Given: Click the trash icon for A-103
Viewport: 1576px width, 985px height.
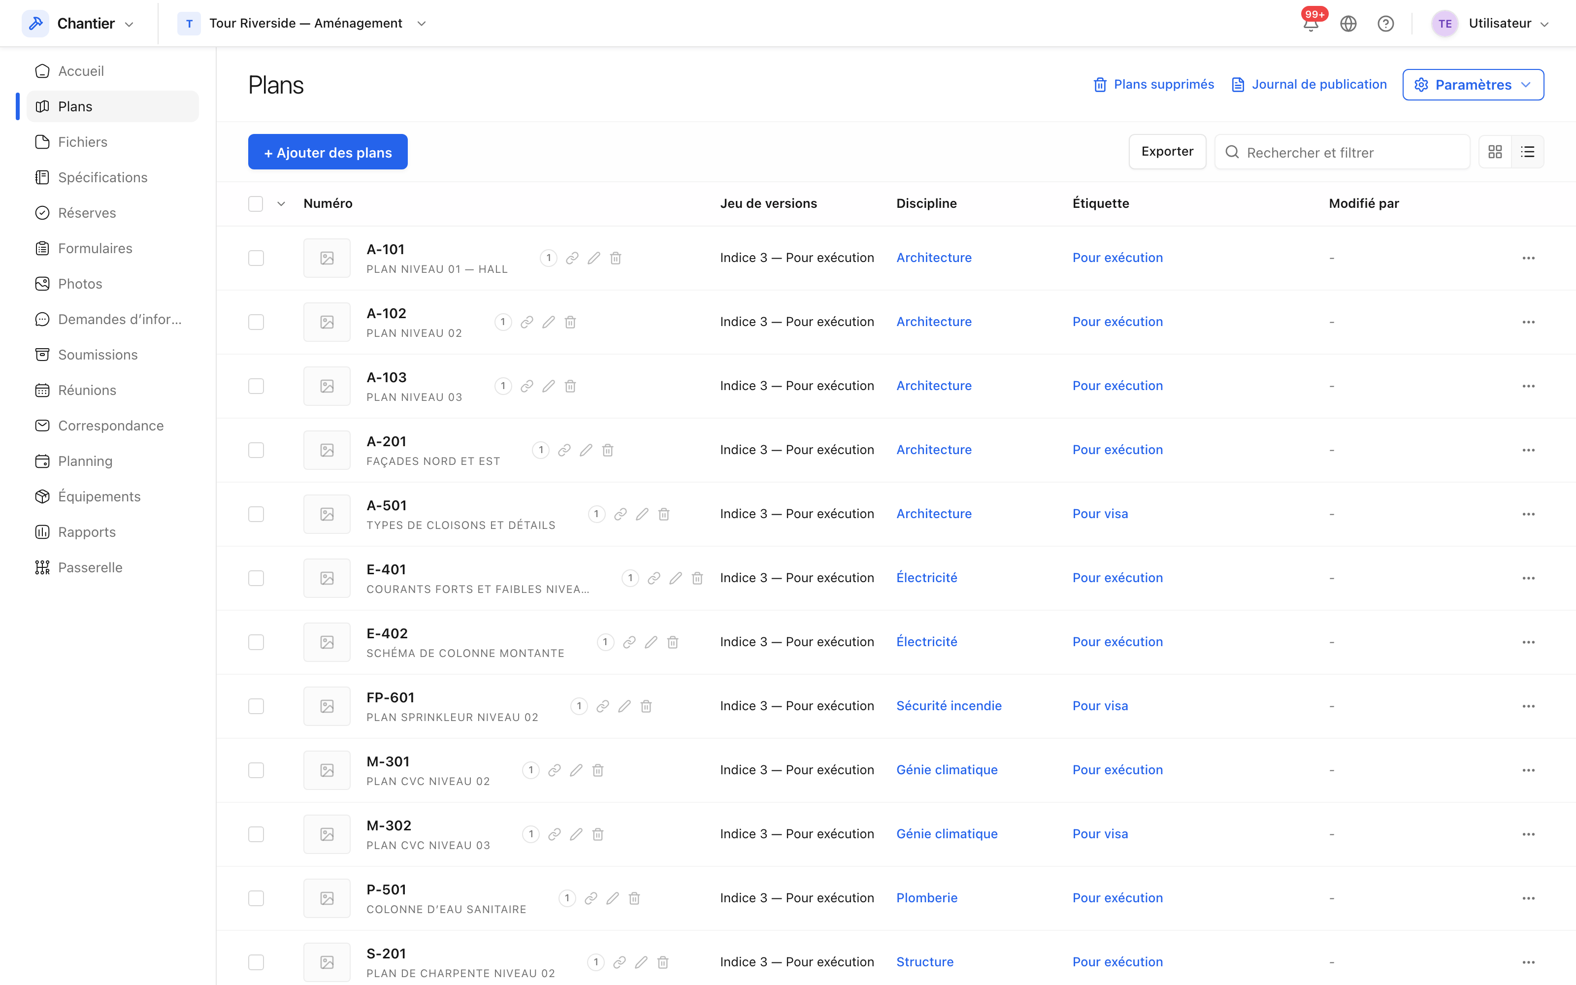Looking at the screenshot, I should pos(570,386).
